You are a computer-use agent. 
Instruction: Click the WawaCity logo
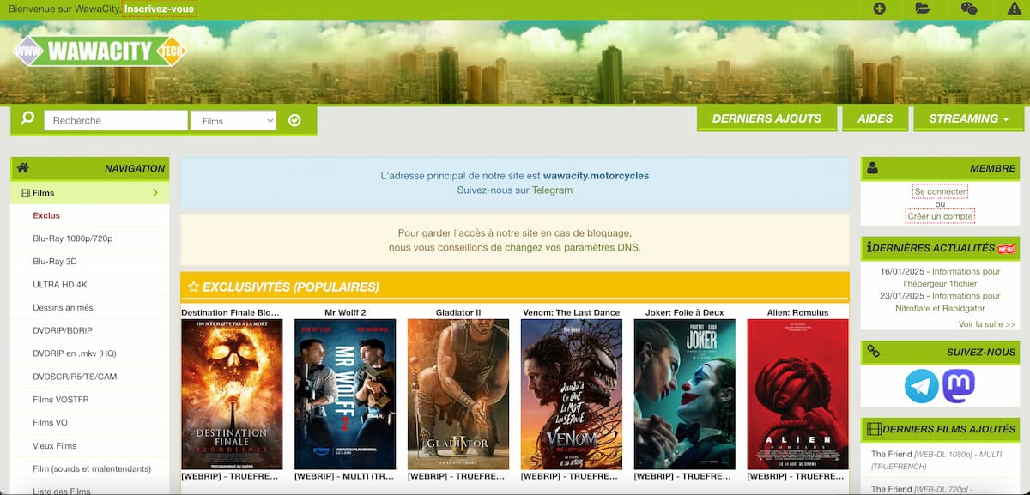100,51
